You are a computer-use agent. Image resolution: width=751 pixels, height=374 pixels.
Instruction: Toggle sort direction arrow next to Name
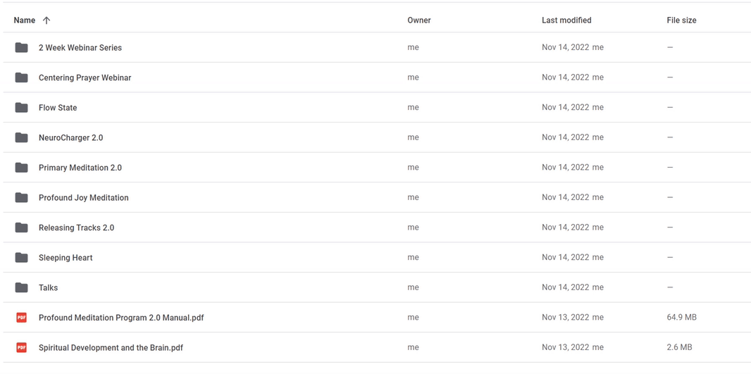click(x=46, y=20)
